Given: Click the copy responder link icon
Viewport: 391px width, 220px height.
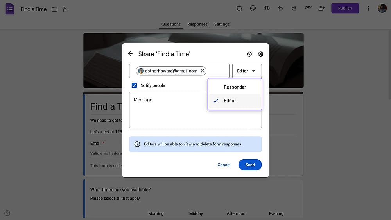Looking at the screenshot, I should pyautogui.click(x=308, y=8).
